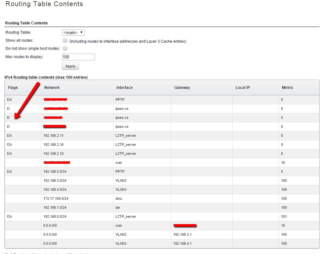This screenshot has width=325, height=254.
Task: Click the dmz interface cell
Action: pos(119,198)
